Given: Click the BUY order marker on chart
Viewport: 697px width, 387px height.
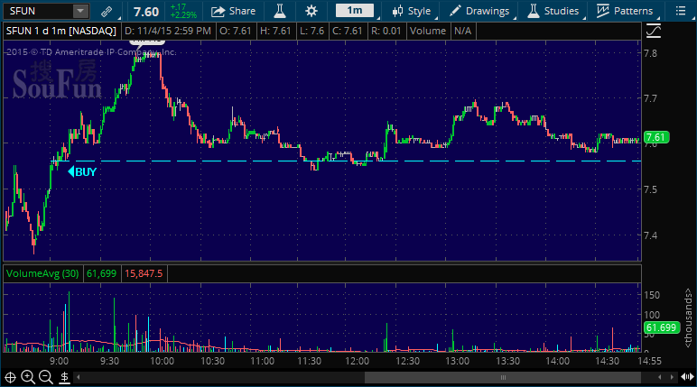Looking at the screenshot, I should coord(83,172).
